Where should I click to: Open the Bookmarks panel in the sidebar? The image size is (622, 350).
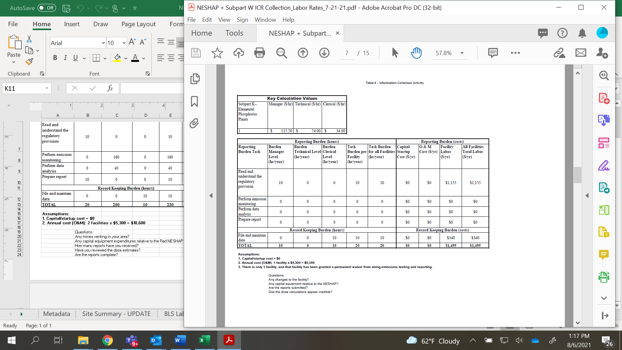194,101
